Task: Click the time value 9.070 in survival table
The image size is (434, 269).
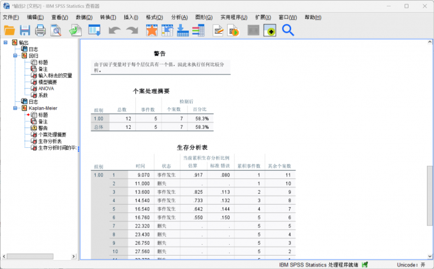Action: (144, 175)
